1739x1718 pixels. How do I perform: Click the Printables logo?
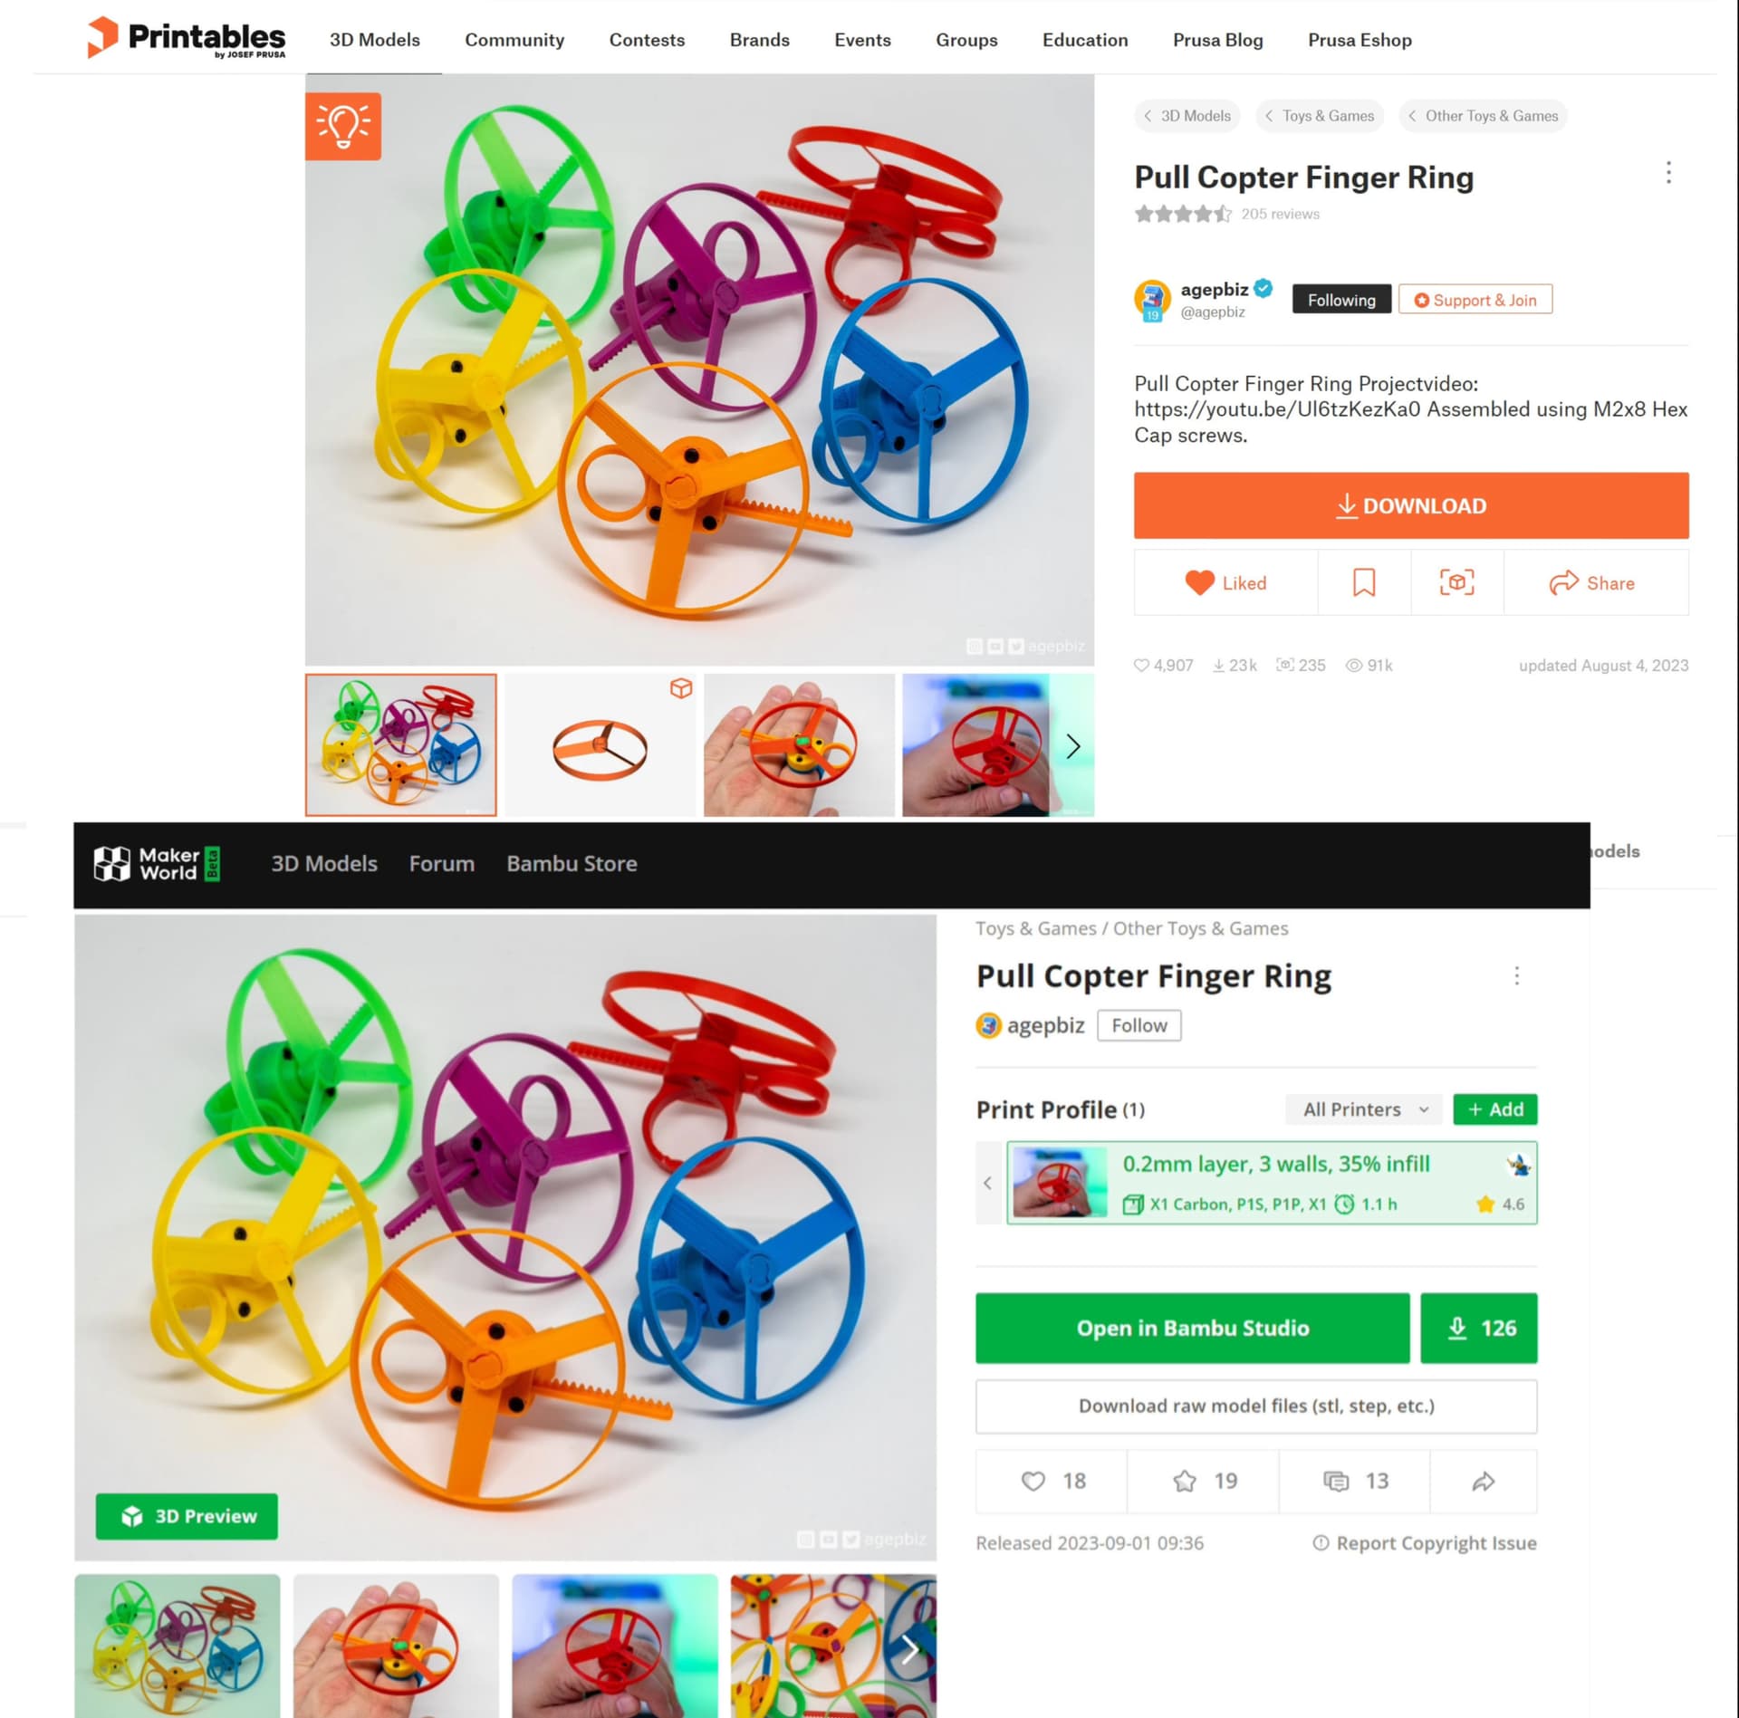(186, 38)
